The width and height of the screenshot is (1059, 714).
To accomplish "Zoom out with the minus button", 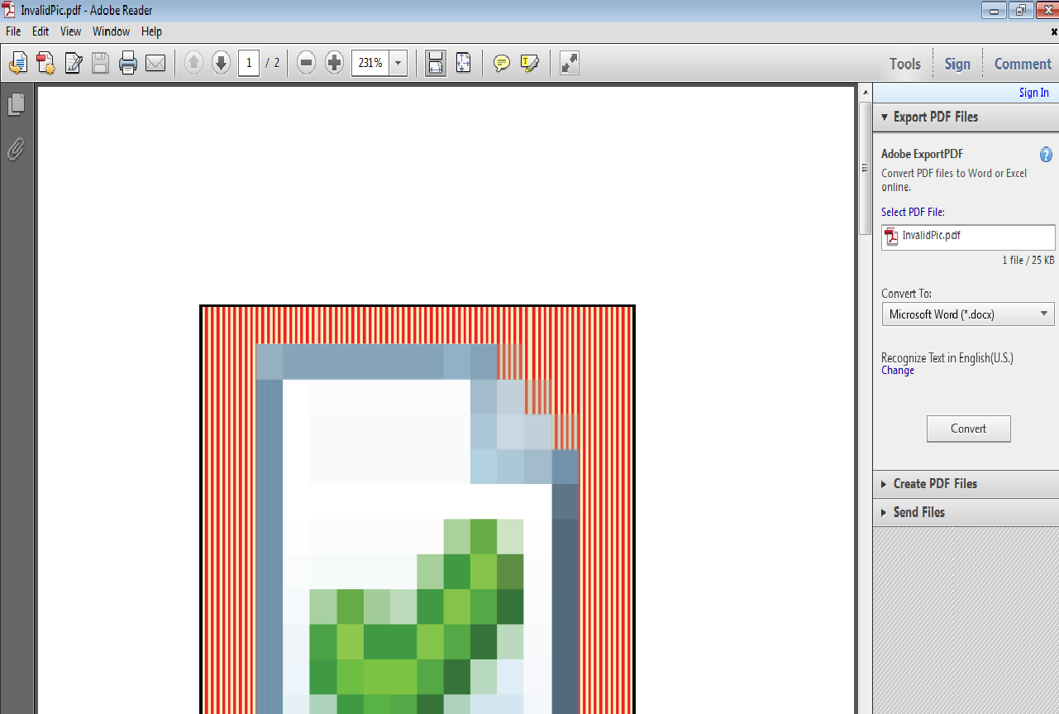I will [306, 63].
